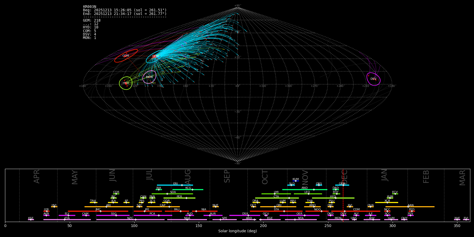Click the AND shower label in the timeline

tap(304, 188)
